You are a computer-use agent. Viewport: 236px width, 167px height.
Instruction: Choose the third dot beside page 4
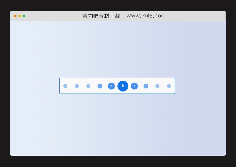[88, 86]
